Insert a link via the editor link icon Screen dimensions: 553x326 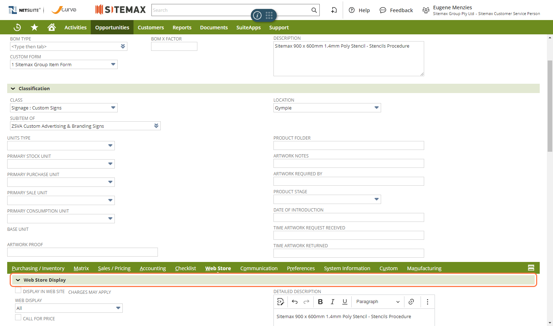(x=411, y=302)
